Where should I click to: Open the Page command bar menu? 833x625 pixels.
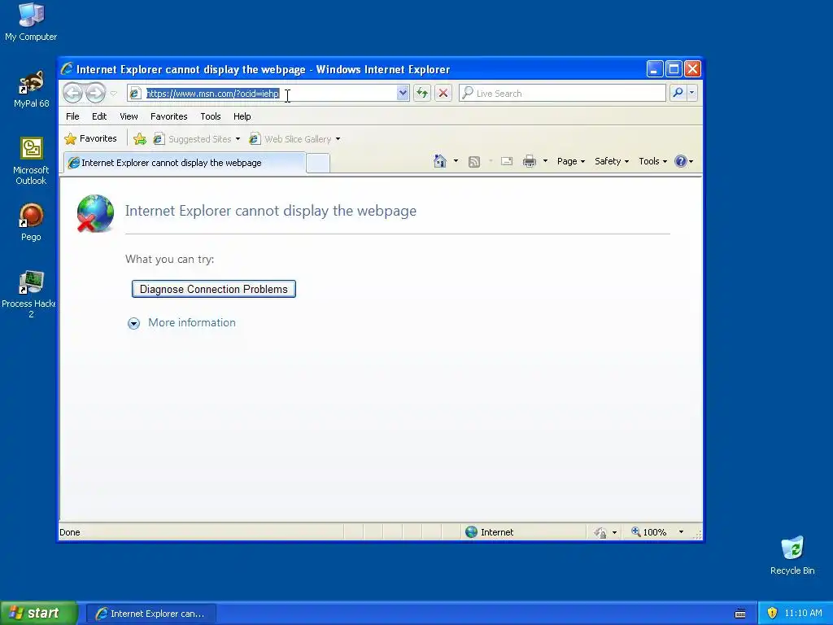point(570,161)
